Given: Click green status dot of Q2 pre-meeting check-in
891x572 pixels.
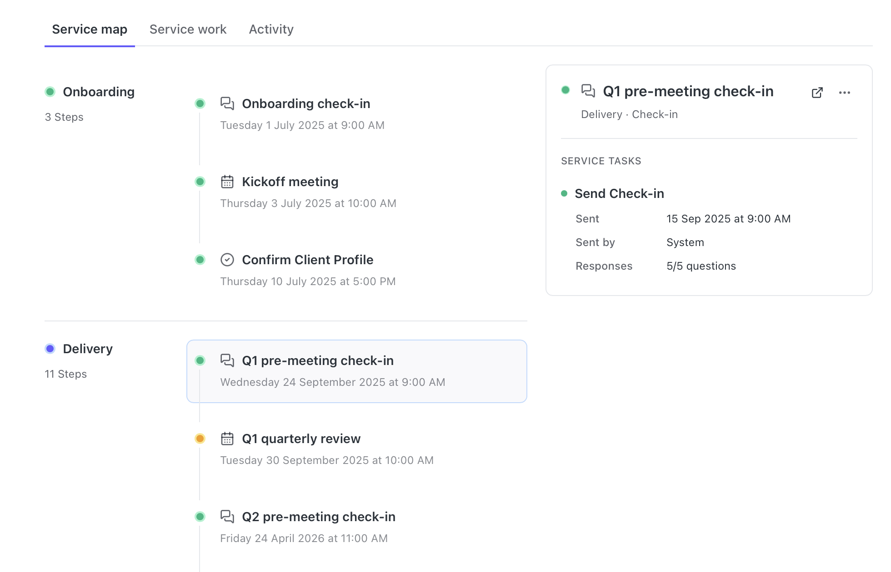Looking at the screenshot, I should [x=200, y=517].
